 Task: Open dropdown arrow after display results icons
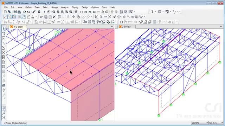177,22
